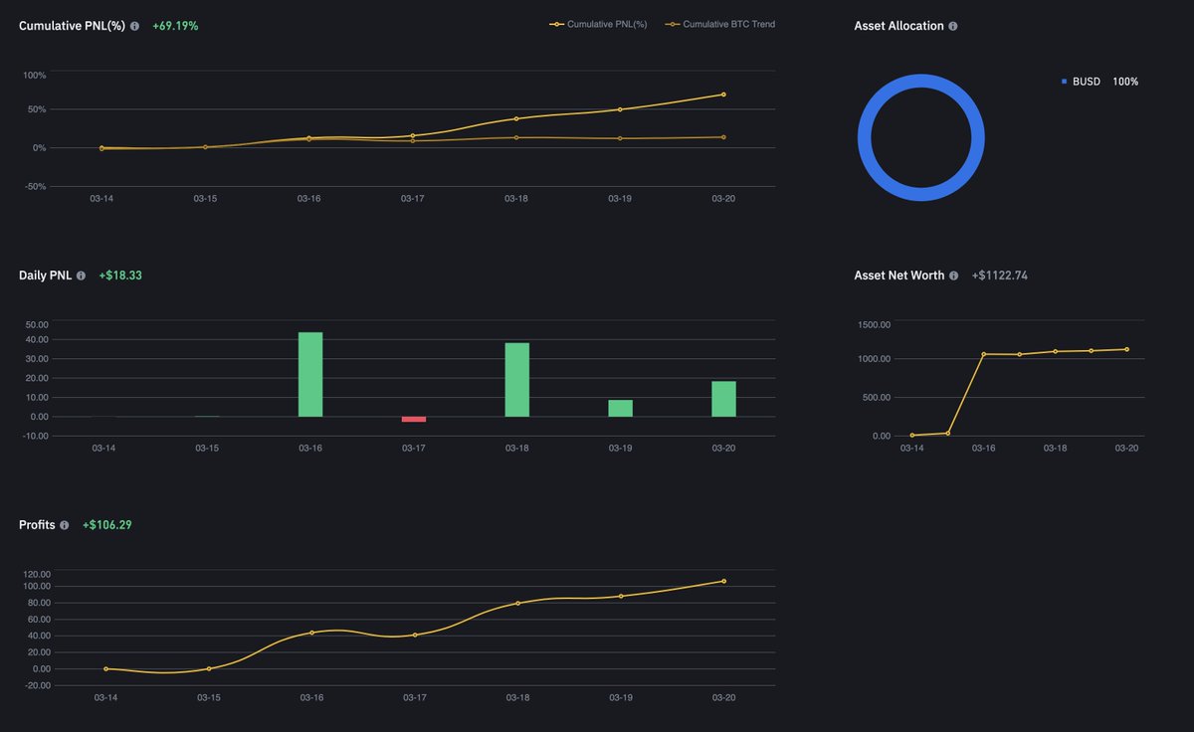This screenshot has width=1194, height=732.
Task: Click the 03-20 point on Profits chart
Action: (723, 581)
